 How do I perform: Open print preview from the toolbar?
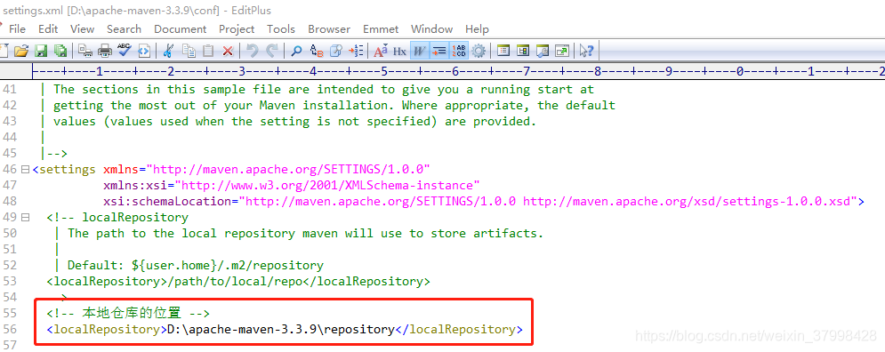coord(85,51)
